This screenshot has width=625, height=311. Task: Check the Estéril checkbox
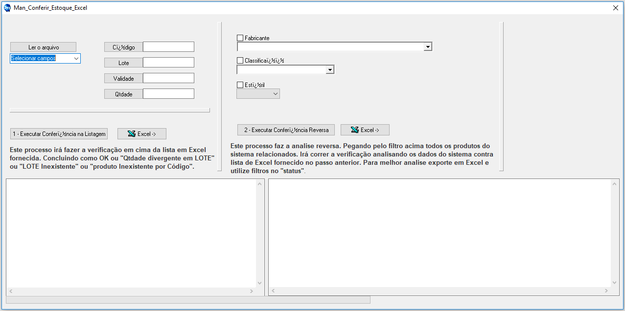tap(240, 85)
